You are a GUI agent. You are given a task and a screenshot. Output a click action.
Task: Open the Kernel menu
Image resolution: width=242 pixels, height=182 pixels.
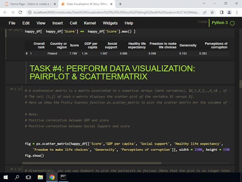90,23
